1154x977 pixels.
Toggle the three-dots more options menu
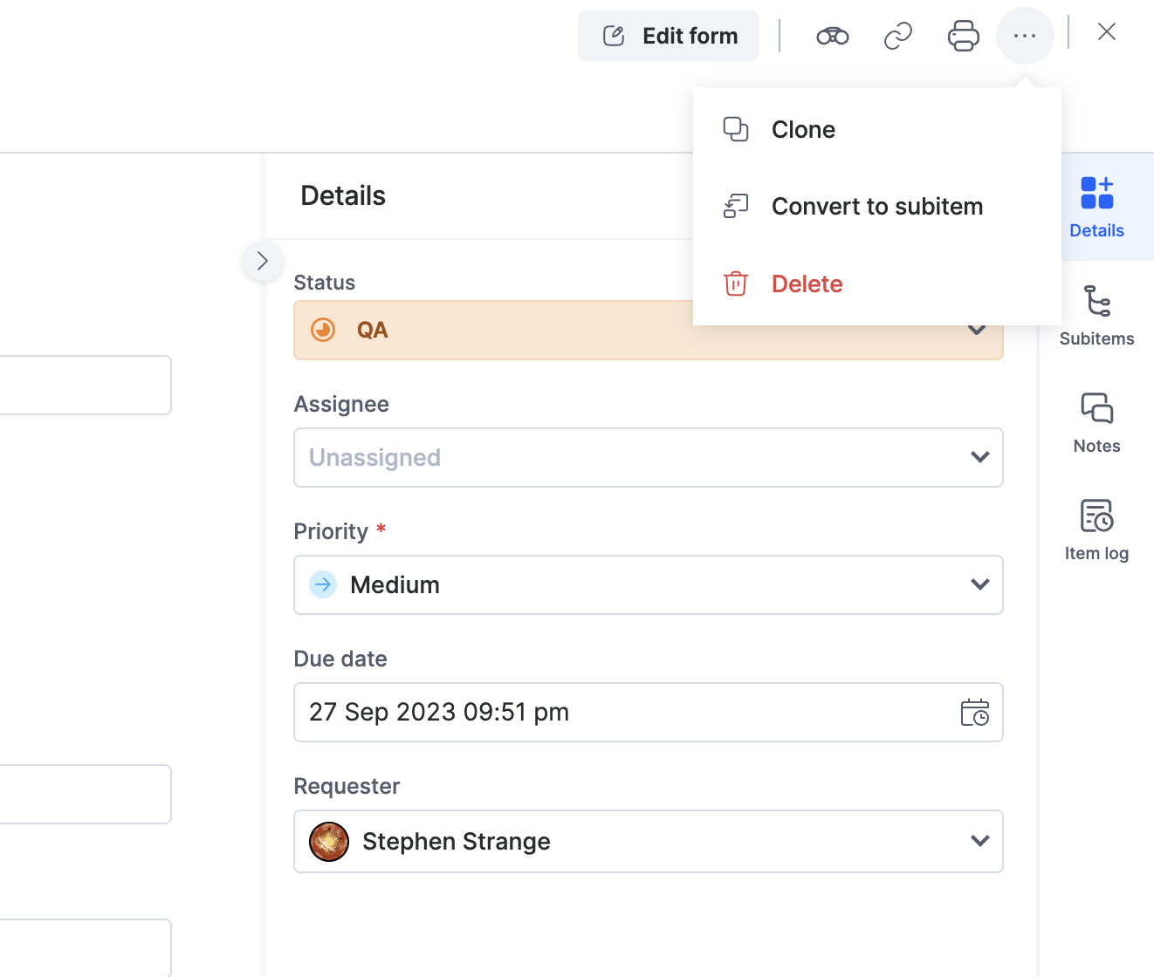1025,36
